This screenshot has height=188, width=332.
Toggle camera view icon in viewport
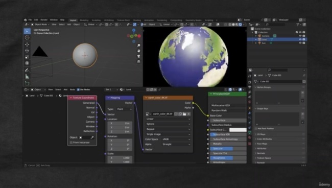point(139,56)
